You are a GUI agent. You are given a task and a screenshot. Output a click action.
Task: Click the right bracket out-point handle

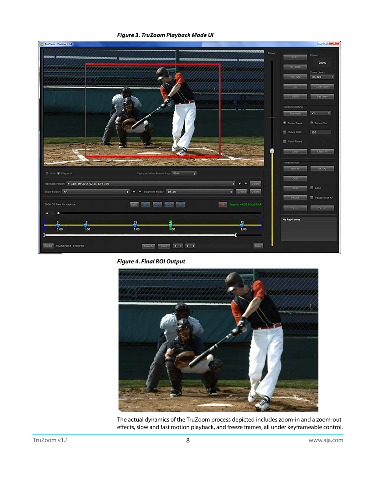coord(236,235)
